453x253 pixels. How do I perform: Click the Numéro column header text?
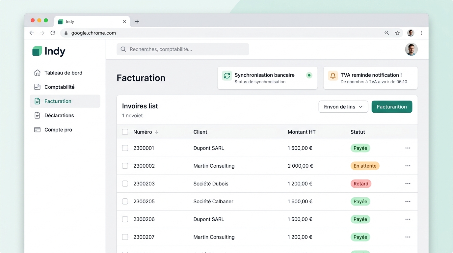point(143,132)
